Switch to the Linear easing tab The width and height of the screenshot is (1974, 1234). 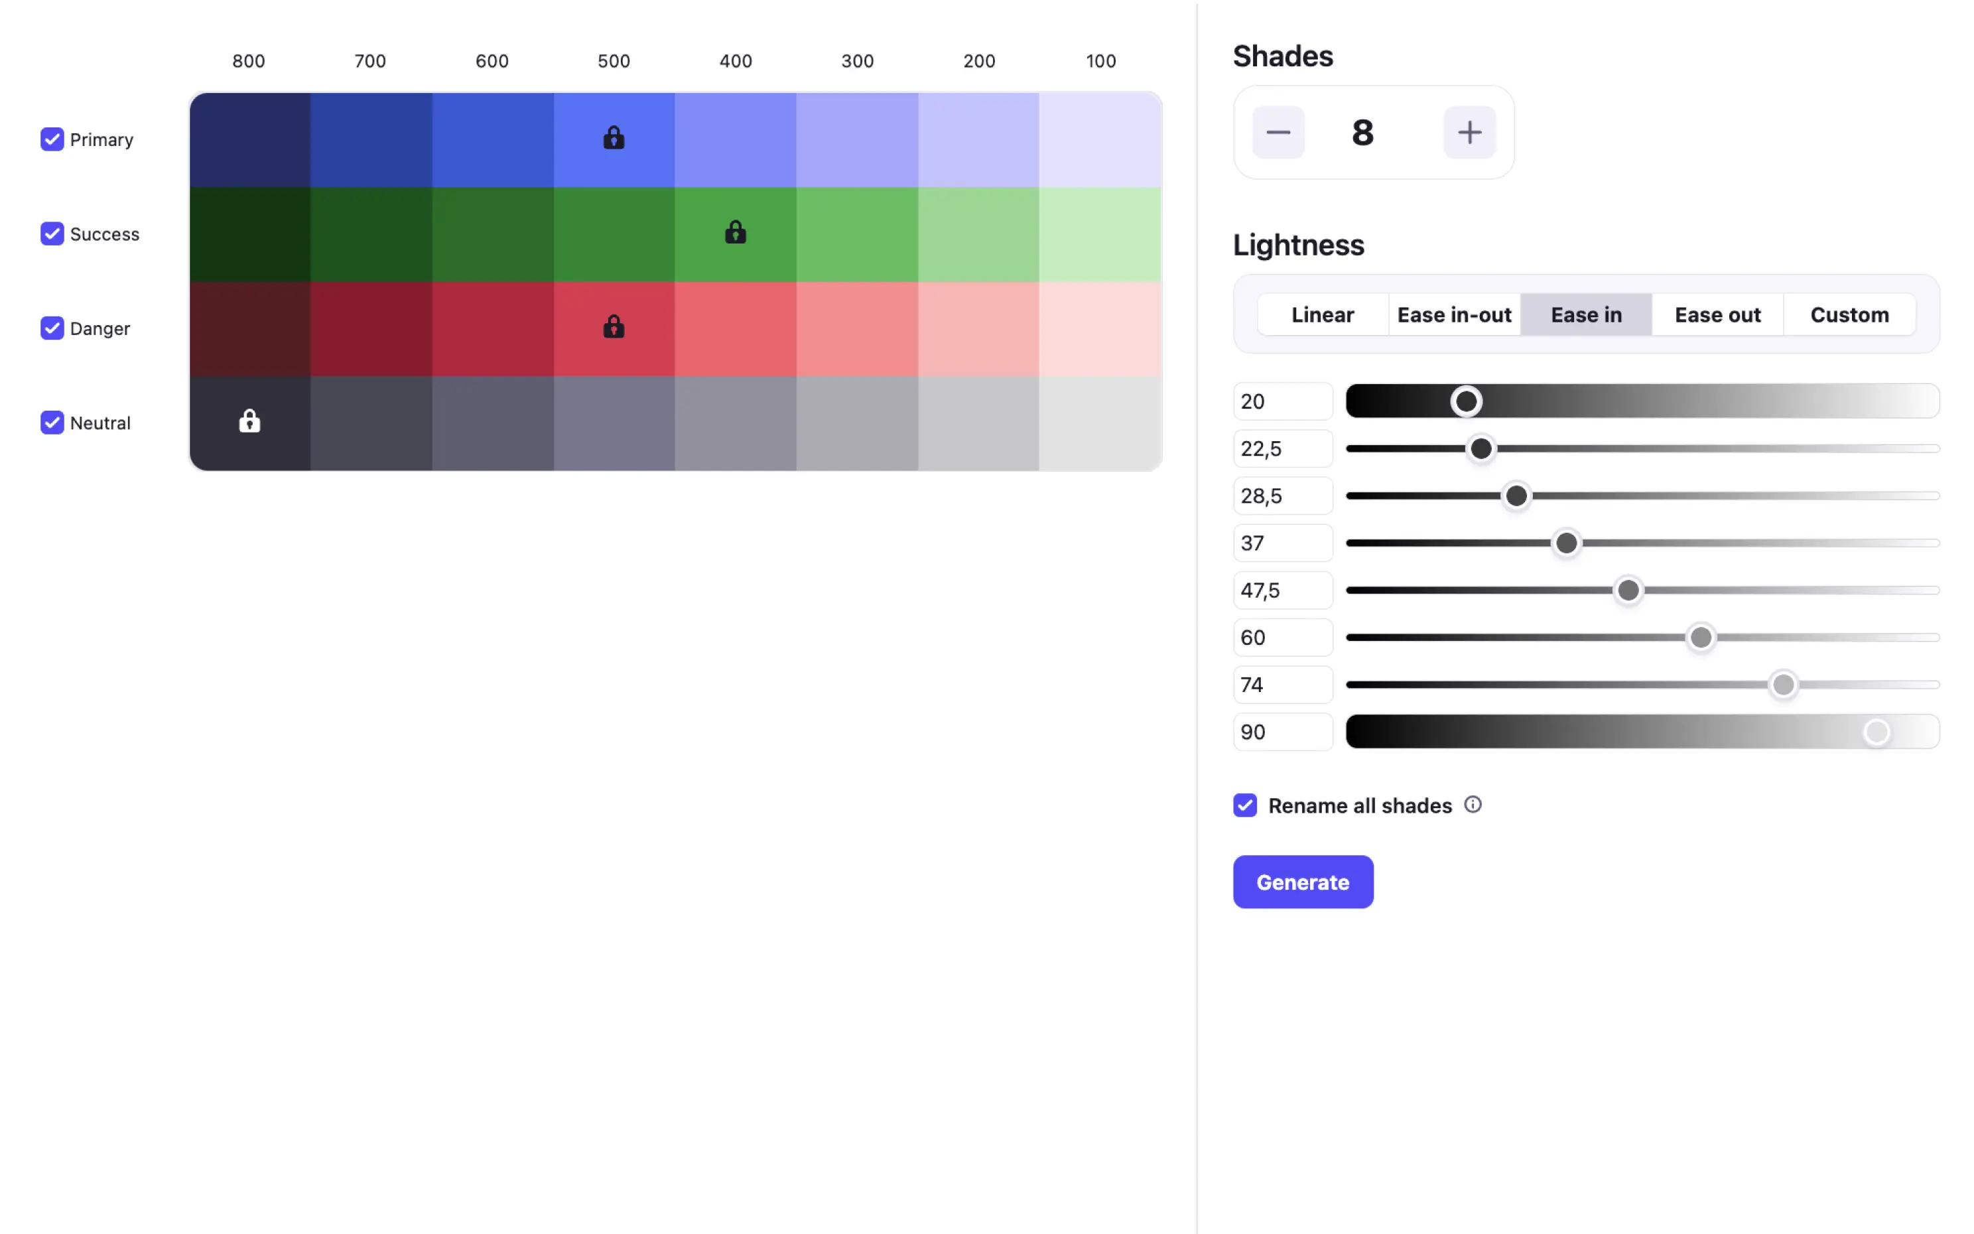pos(1321,314)
